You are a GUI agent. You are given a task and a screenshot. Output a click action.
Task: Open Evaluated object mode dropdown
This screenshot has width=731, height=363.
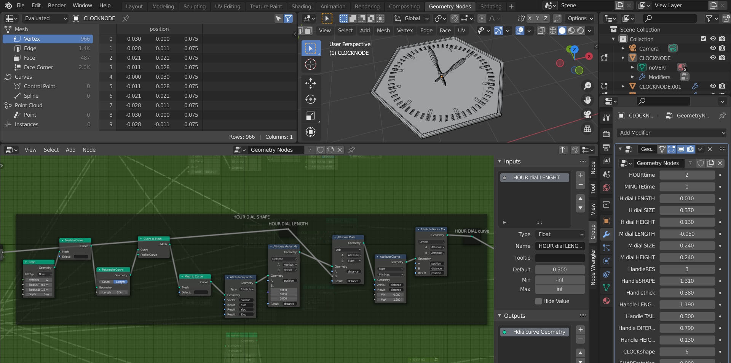(x=46, y=18)
